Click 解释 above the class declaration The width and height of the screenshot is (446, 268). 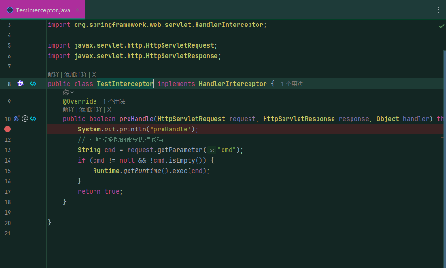coord(53,75)
